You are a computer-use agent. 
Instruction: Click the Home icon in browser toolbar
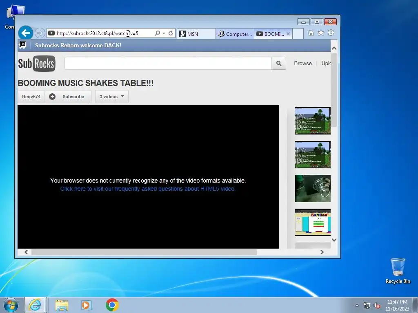(x=311, y=33)
